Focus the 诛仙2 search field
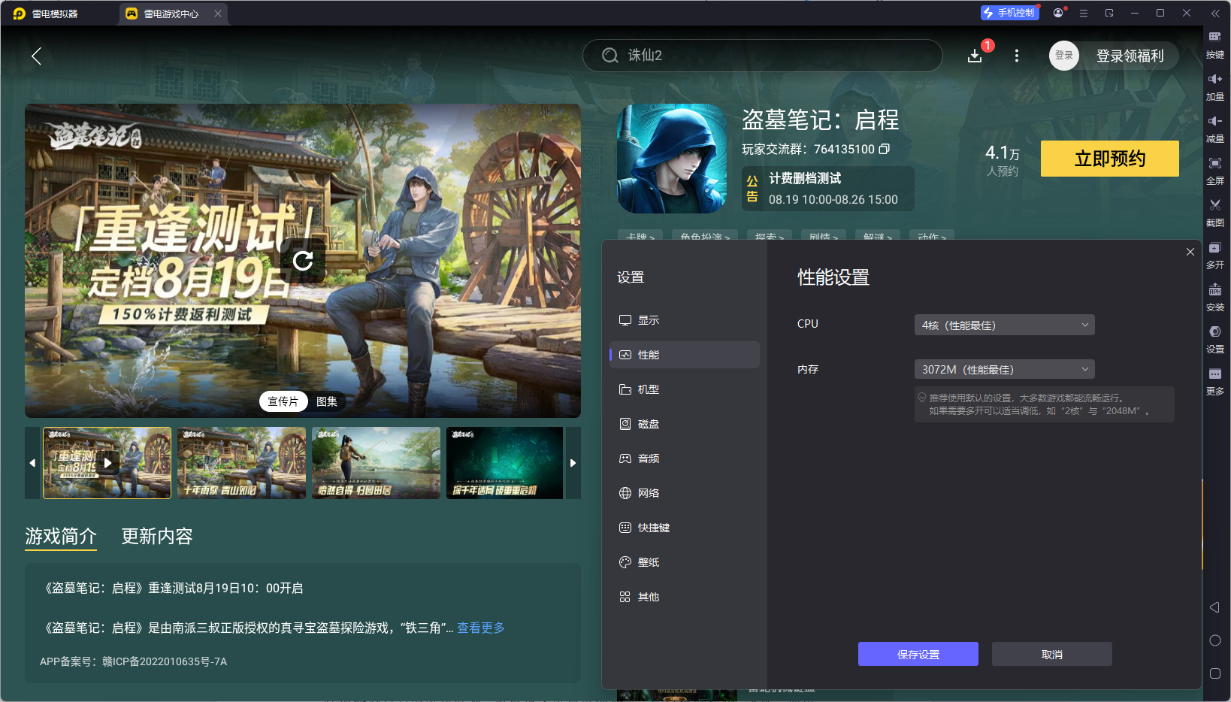1231x702 pixels. point(763,56)
